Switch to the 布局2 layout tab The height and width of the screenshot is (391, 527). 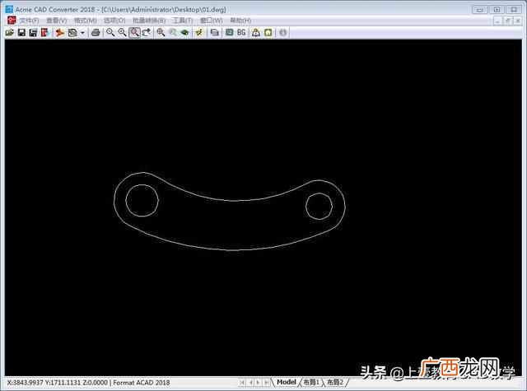tap(335, 382)
